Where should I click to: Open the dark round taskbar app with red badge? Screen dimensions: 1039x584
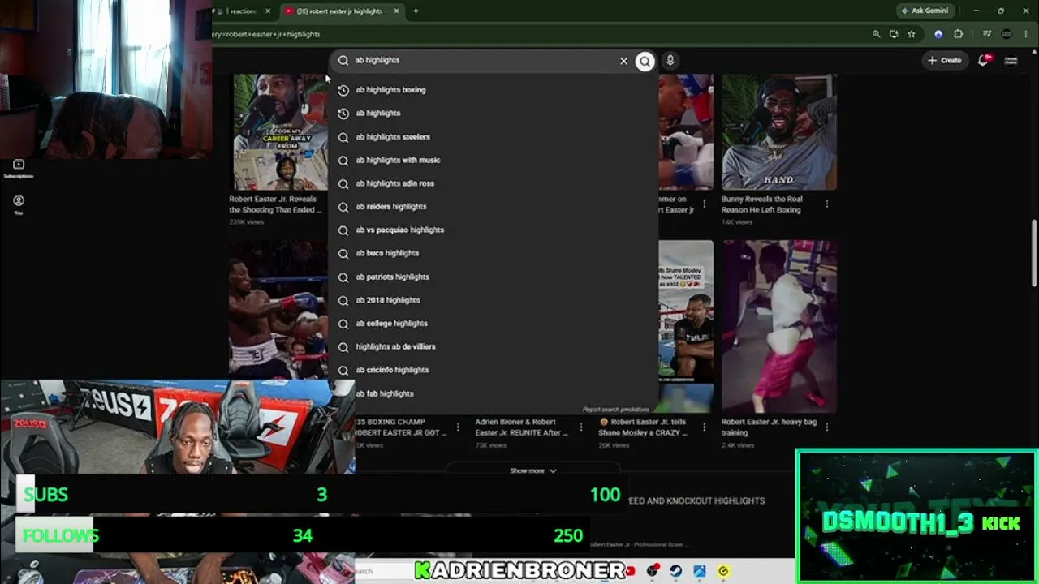point(652,571)
